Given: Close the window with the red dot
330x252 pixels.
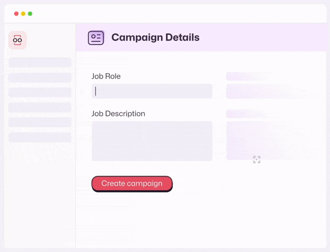Looking at the screenshot, I should point(16,14).
